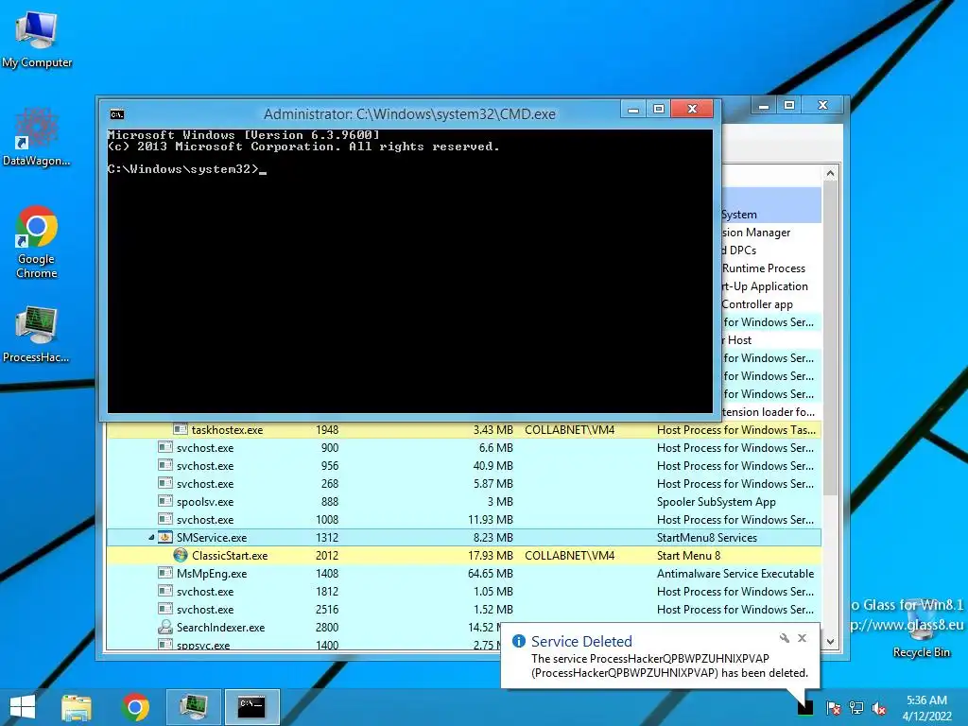Viewport: 968px width, 726px height.
Task: Select the SearchIndexer.exe process name
Action: [x=220, y=628]
